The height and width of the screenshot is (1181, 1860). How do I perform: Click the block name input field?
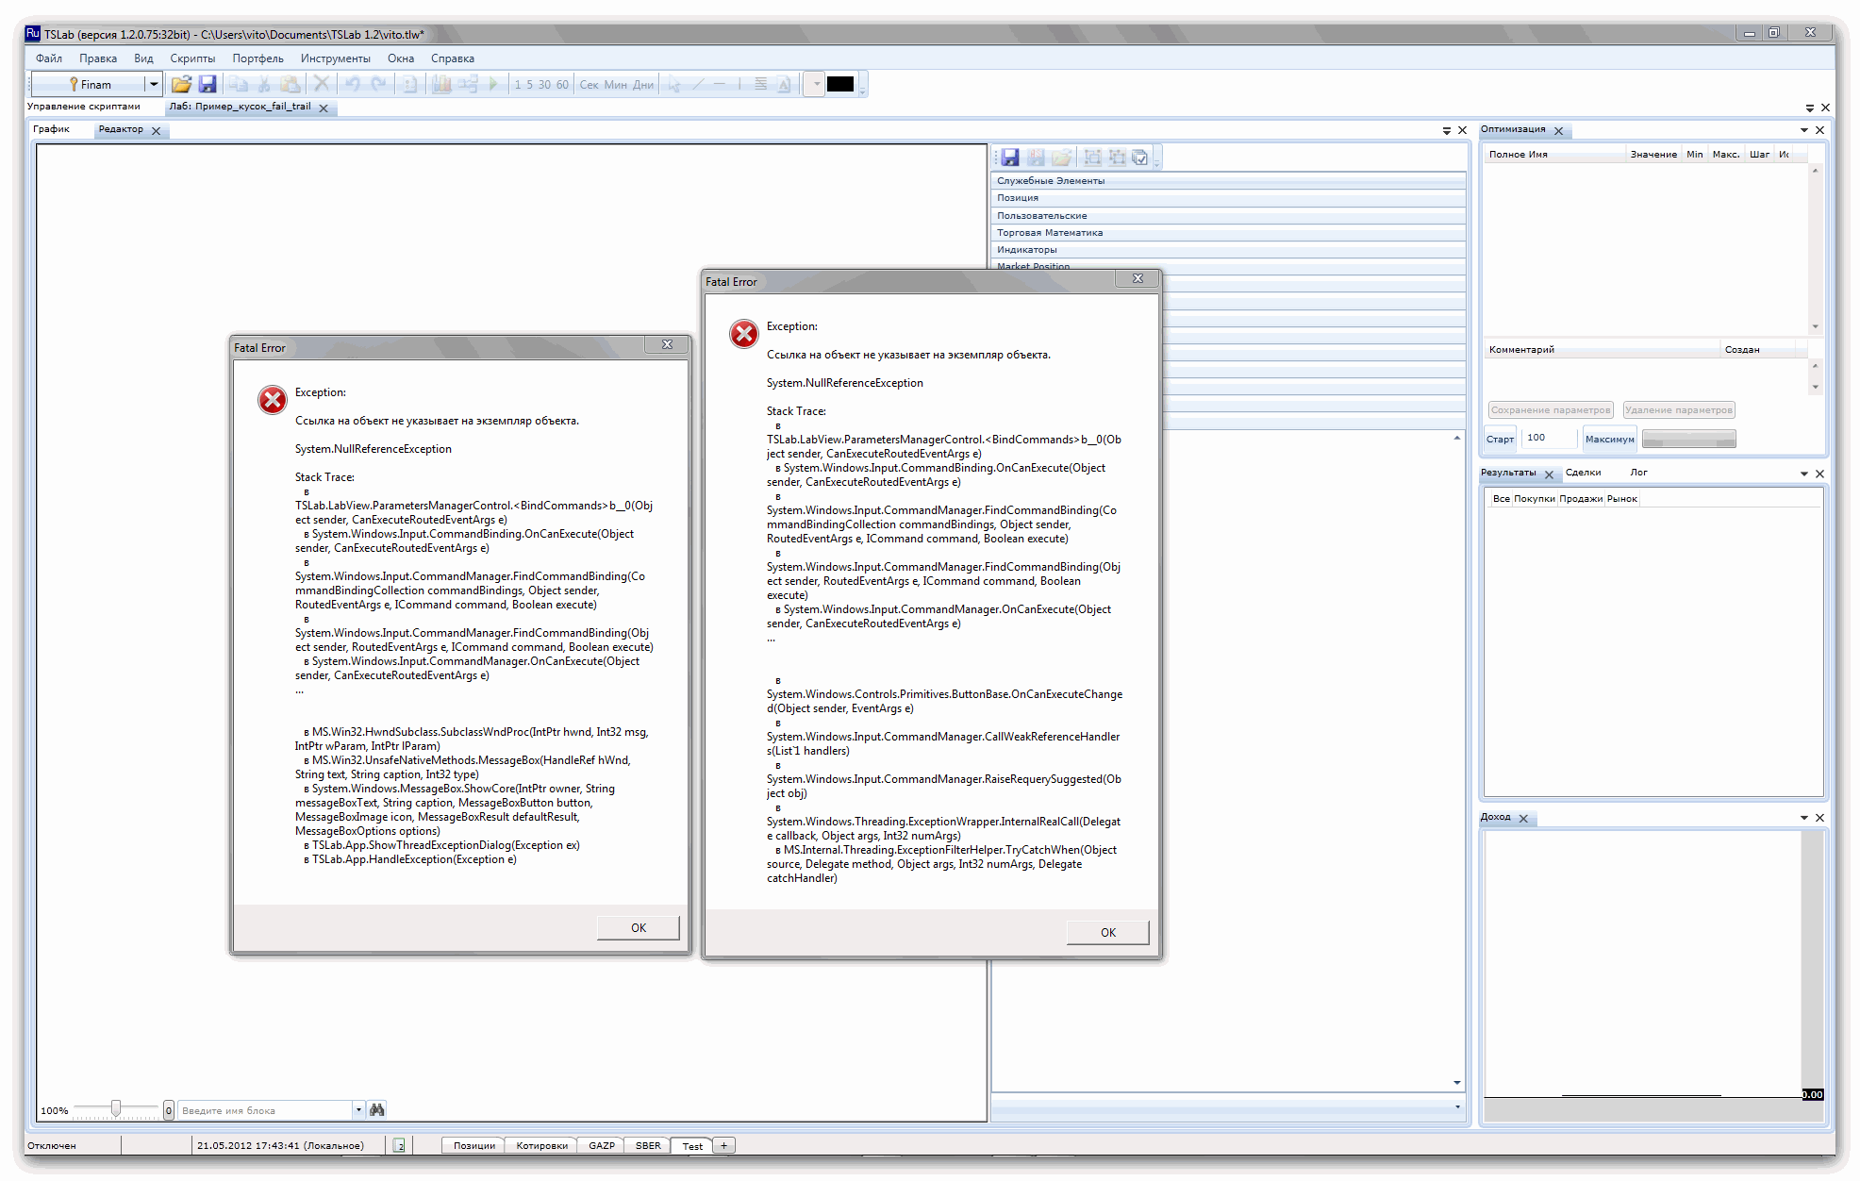264,1110
